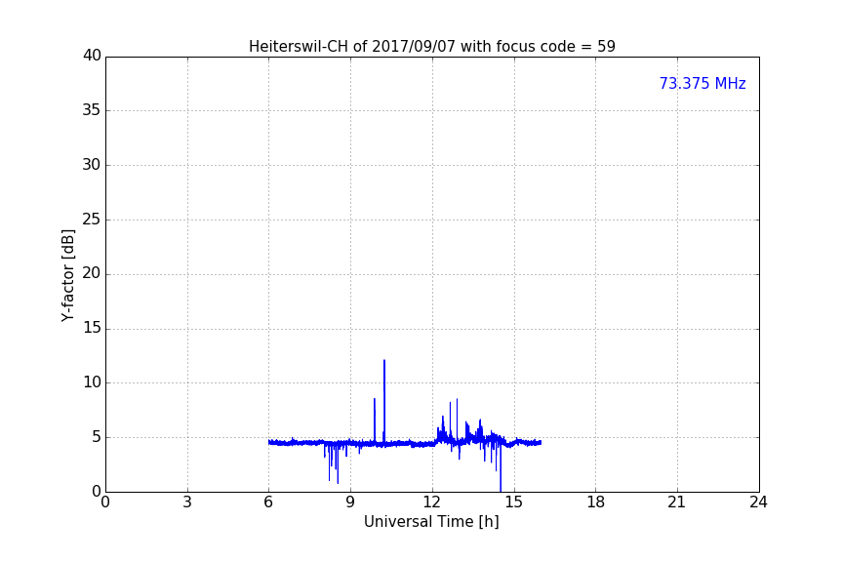Click the x-axis tick label '24'
The height and width of the screenshot is (562, 843).
(x=758, y=502)
